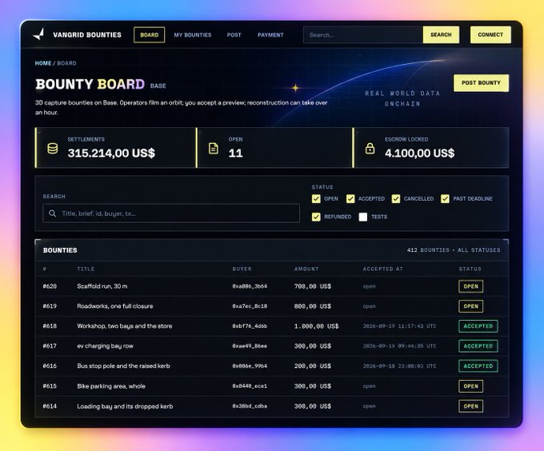
Task: Go to the Post nav item
Action: pos(234,35)
